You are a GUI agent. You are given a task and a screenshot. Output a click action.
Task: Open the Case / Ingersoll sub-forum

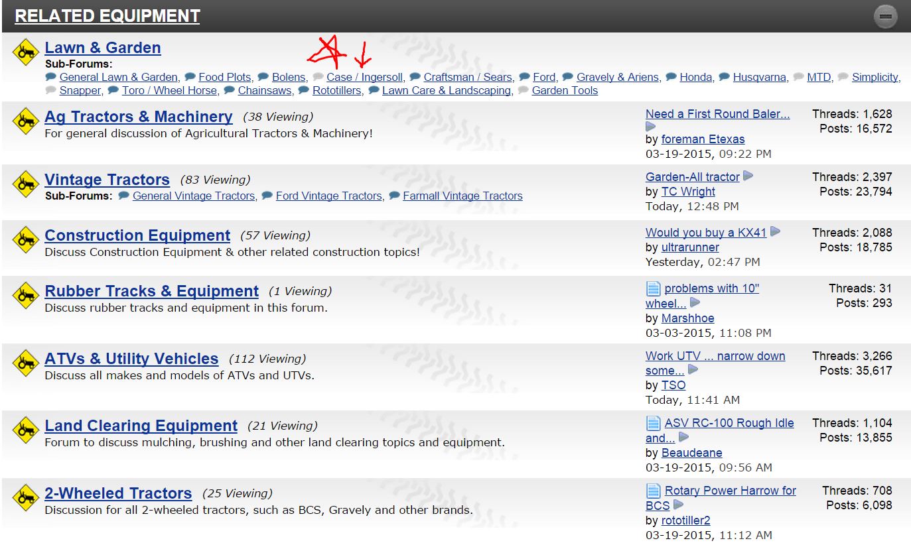coord(364,77)
